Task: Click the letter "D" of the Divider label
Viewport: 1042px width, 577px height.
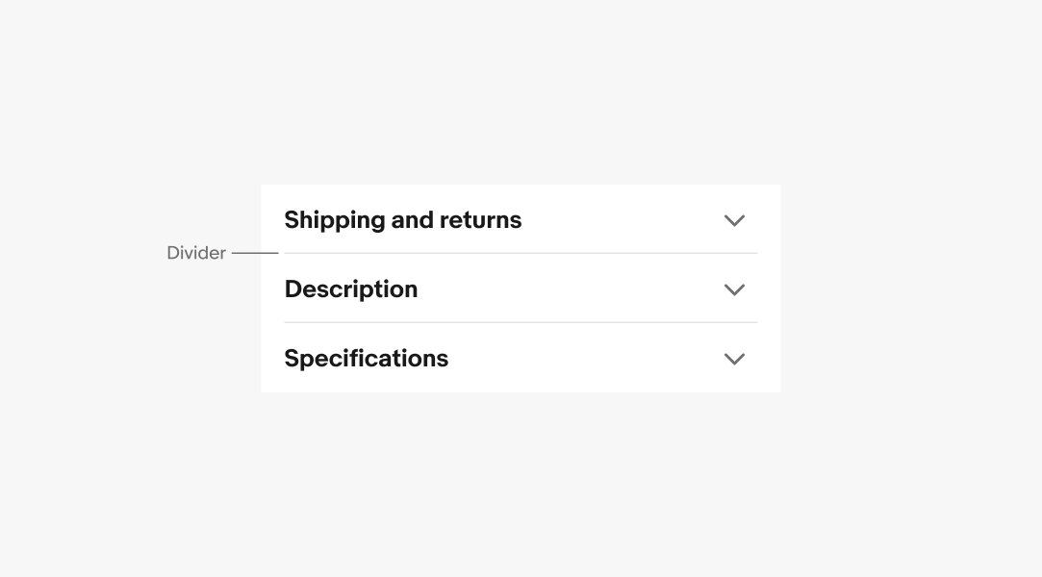Action: [173, 253]
